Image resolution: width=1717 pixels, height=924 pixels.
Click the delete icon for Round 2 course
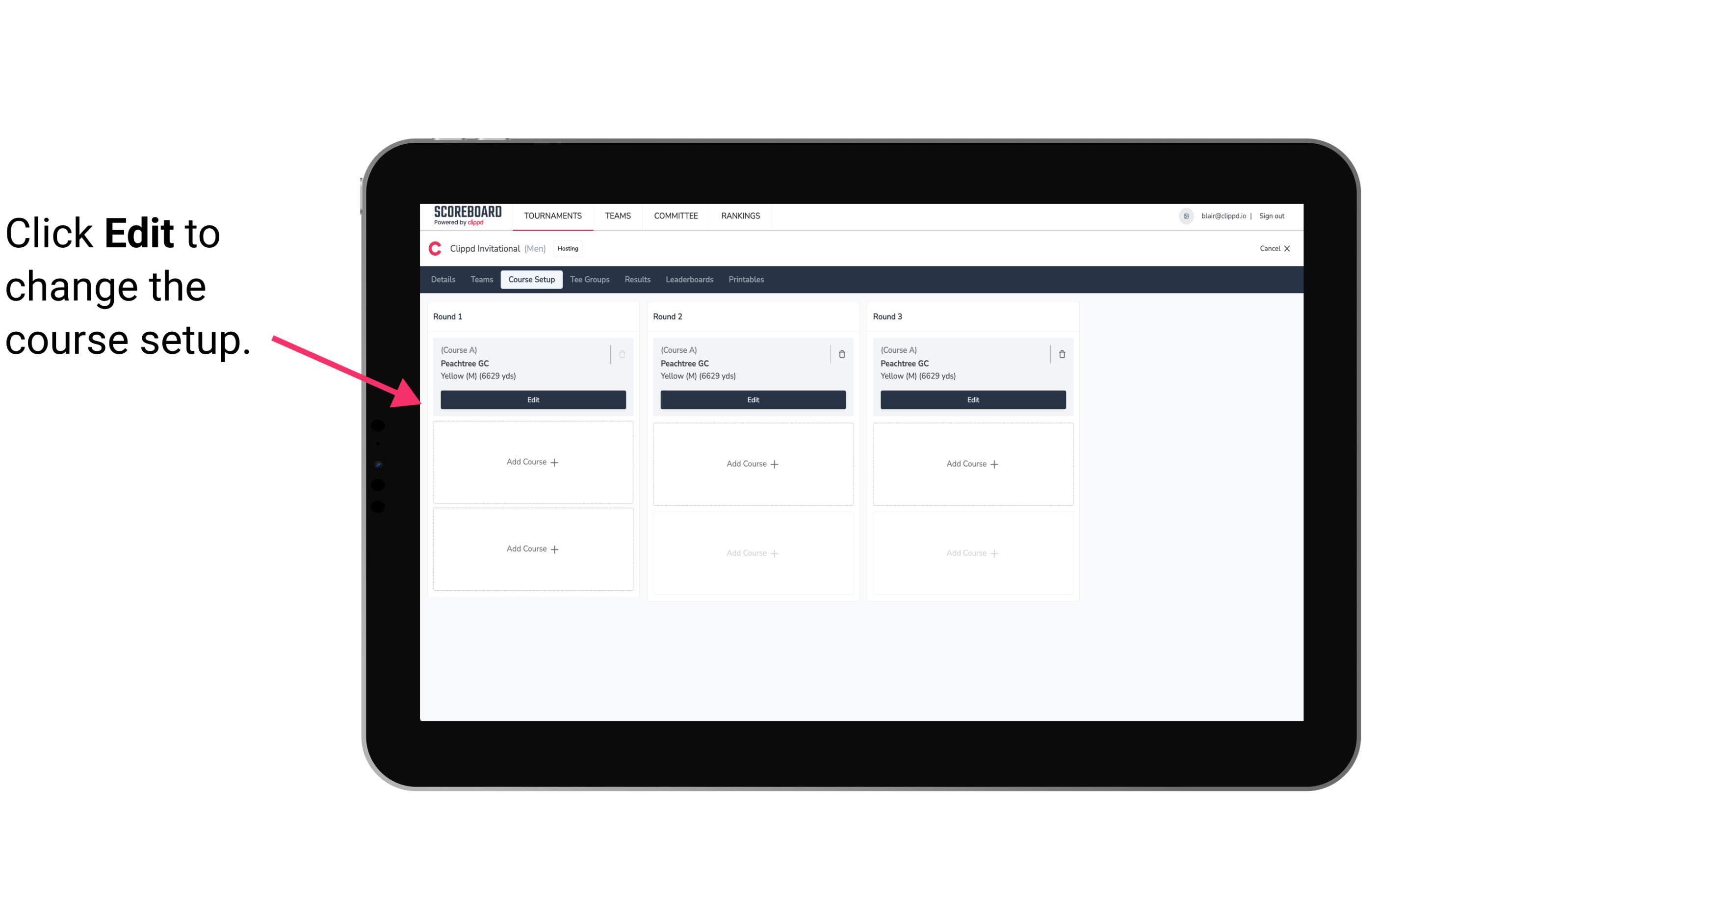[841, 354]
